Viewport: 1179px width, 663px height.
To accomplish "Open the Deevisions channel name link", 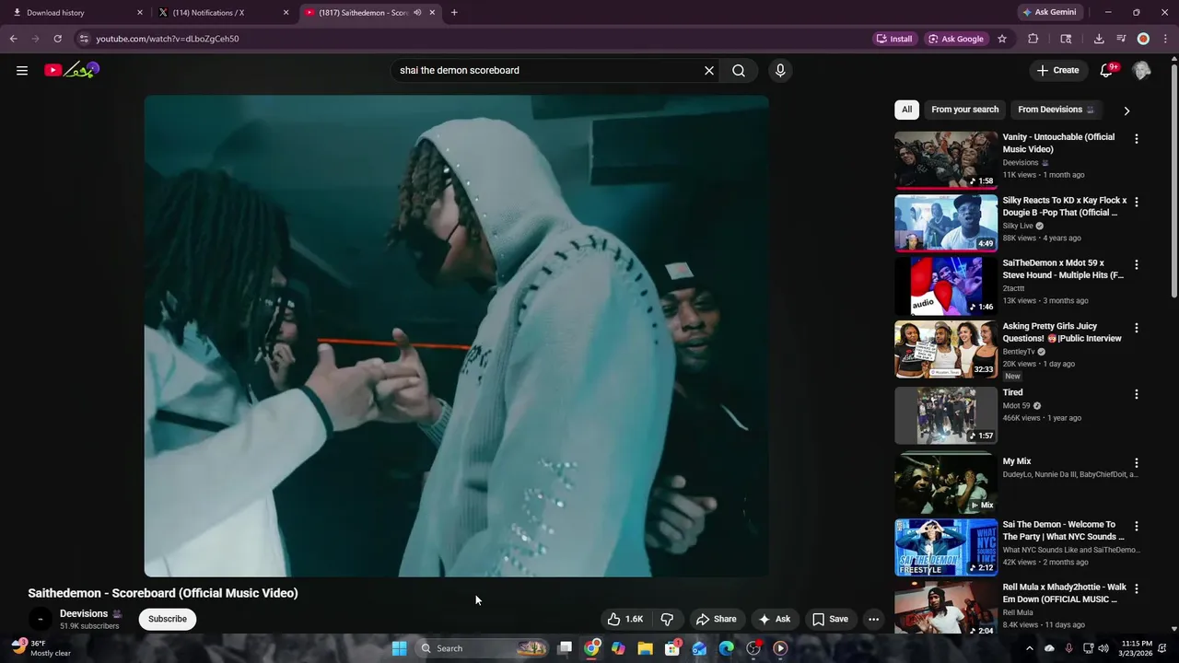I will [84, 613].
